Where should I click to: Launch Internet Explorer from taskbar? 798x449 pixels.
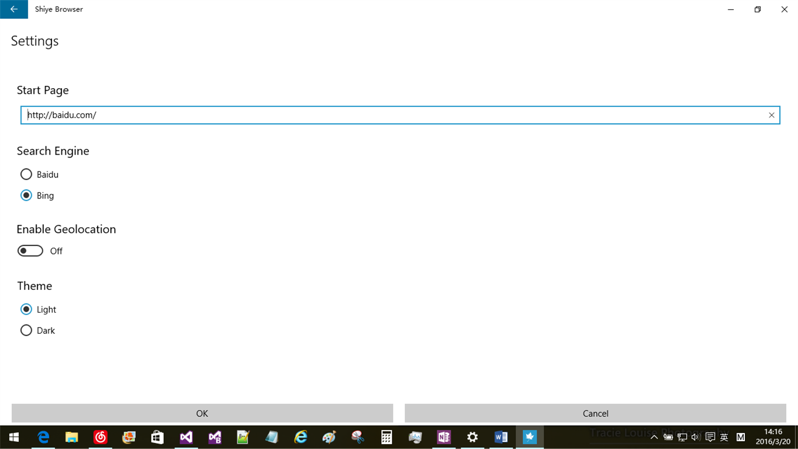tap(300, 437)
